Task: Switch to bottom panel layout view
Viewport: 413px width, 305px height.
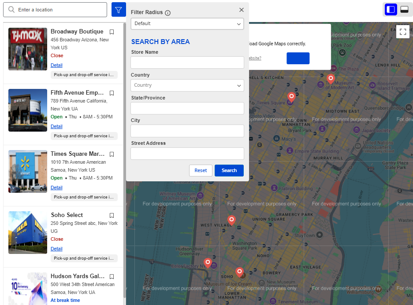Action: tap(404, 9)
